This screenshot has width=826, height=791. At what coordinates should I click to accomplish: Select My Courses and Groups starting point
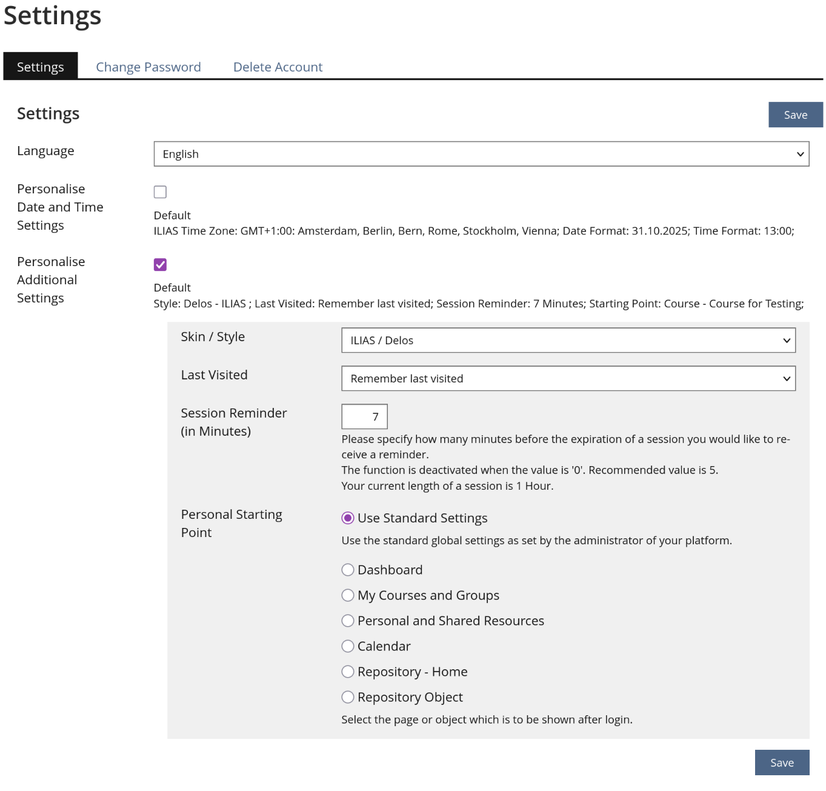(348, 595)
